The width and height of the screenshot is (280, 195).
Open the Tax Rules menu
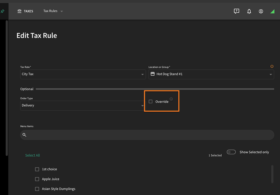coord(53,11)
